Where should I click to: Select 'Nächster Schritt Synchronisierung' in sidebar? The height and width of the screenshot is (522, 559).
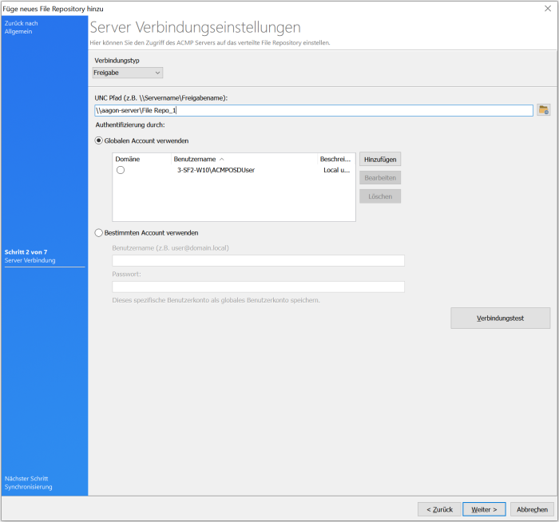(29, 482)
